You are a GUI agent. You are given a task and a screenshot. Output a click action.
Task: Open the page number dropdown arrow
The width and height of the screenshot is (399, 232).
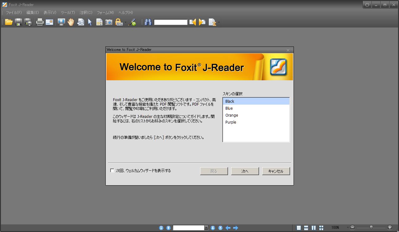point(206,228)
